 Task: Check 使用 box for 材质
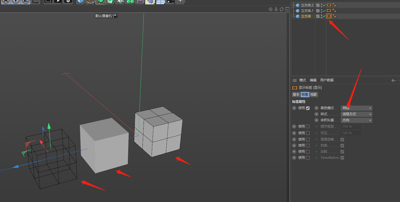308,146
